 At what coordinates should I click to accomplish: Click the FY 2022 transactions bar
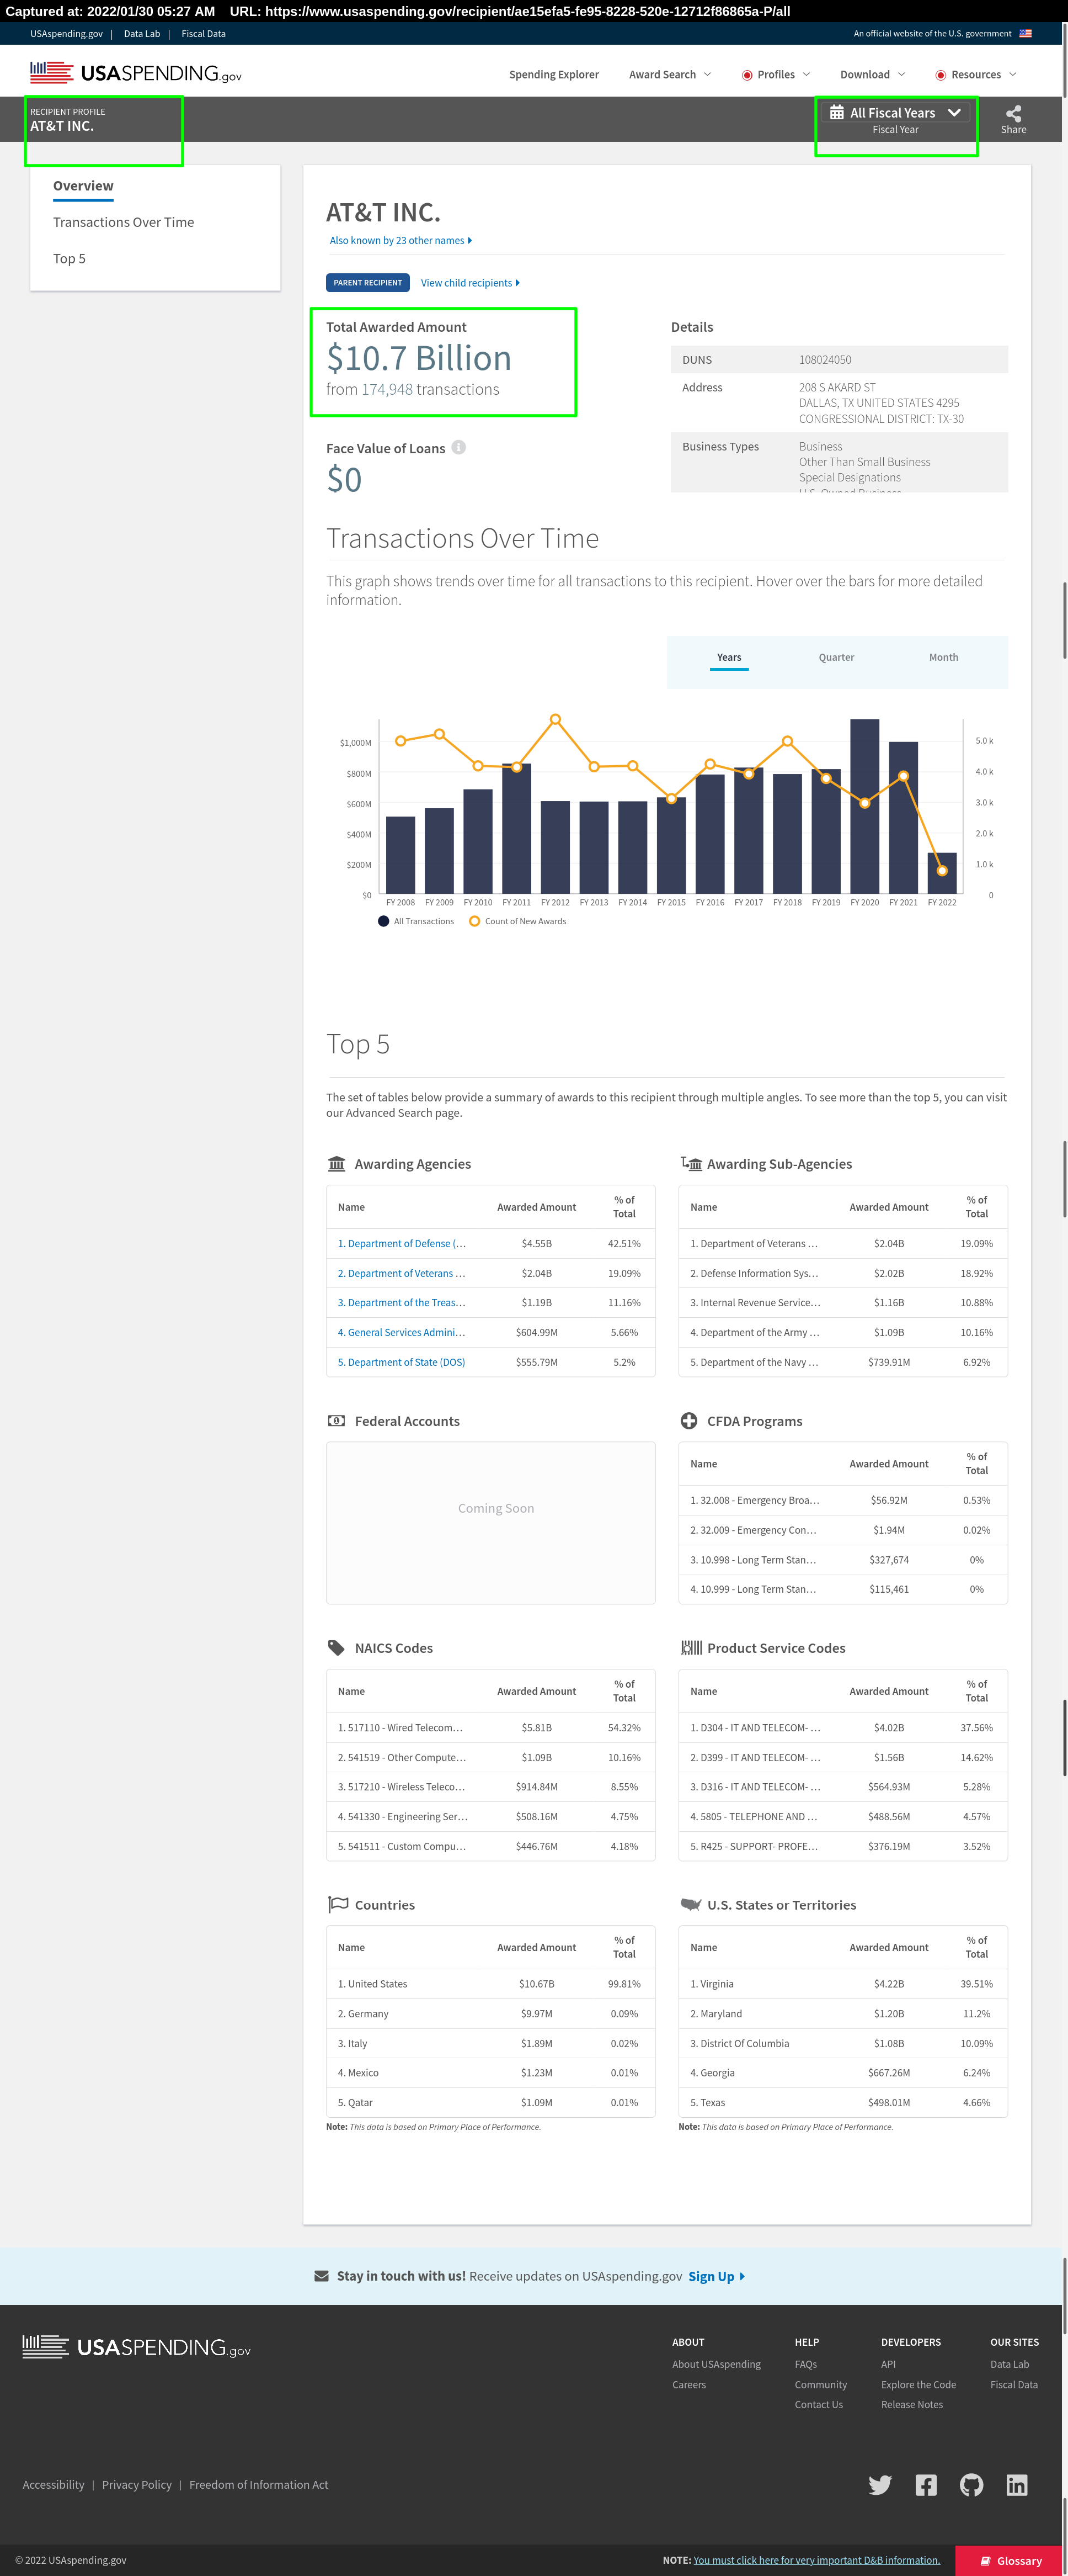coord(942,873)
